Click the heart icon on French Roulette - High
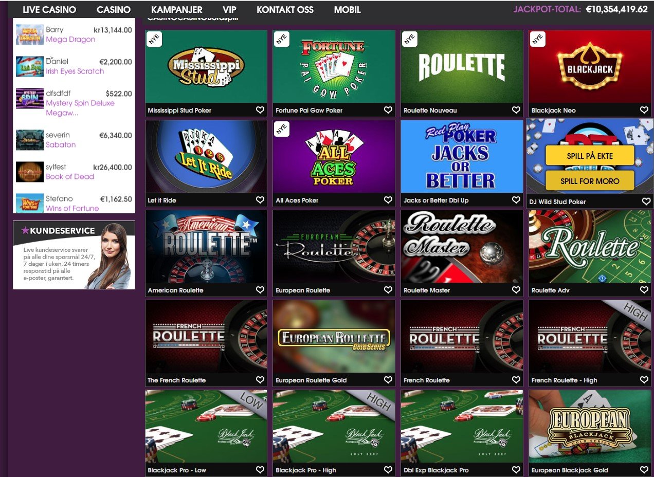 tap(644, 380)
